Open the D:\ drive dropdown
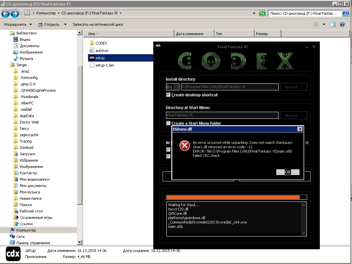Image resolution: width=352 pixels, height=264 pixels. 173,87
